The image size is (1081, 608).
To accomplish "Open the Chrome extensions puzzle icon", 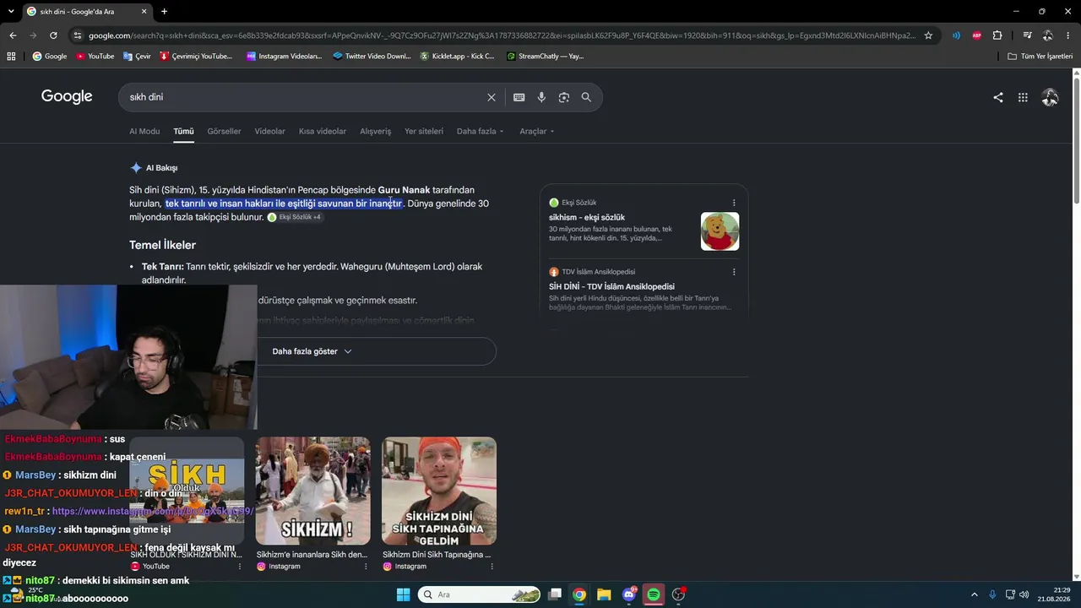I will (x=997, y=35).
